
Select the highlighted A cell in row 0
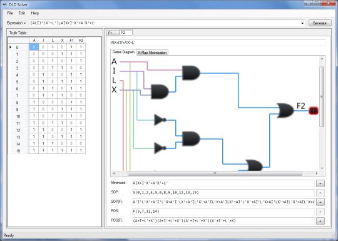pyautogui.click(x=34, y=47)
